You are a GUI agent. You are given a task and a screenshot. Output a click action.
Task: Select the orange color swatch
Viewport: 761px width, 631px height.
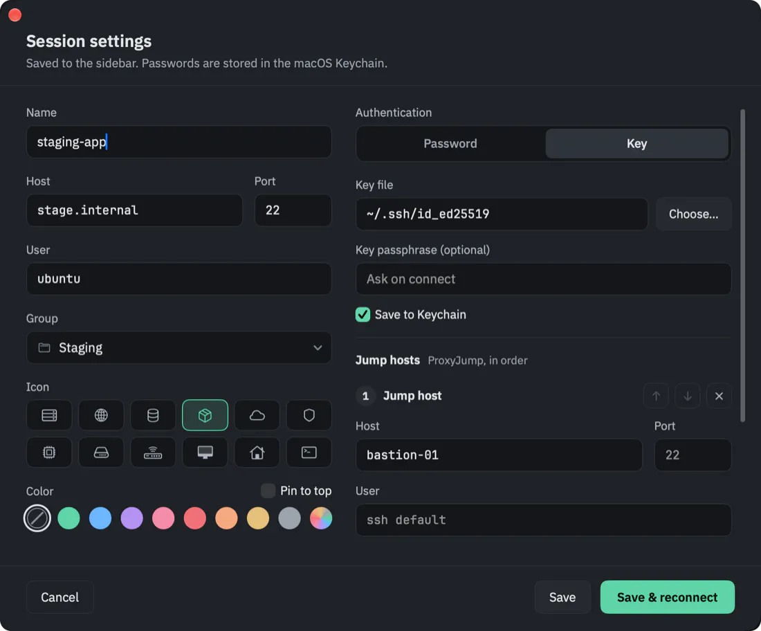click(x=227, y=518)
